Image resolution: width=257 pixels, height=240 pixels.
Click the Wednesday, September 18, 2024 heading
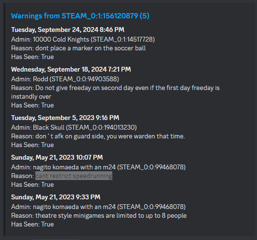click(71, 70)
